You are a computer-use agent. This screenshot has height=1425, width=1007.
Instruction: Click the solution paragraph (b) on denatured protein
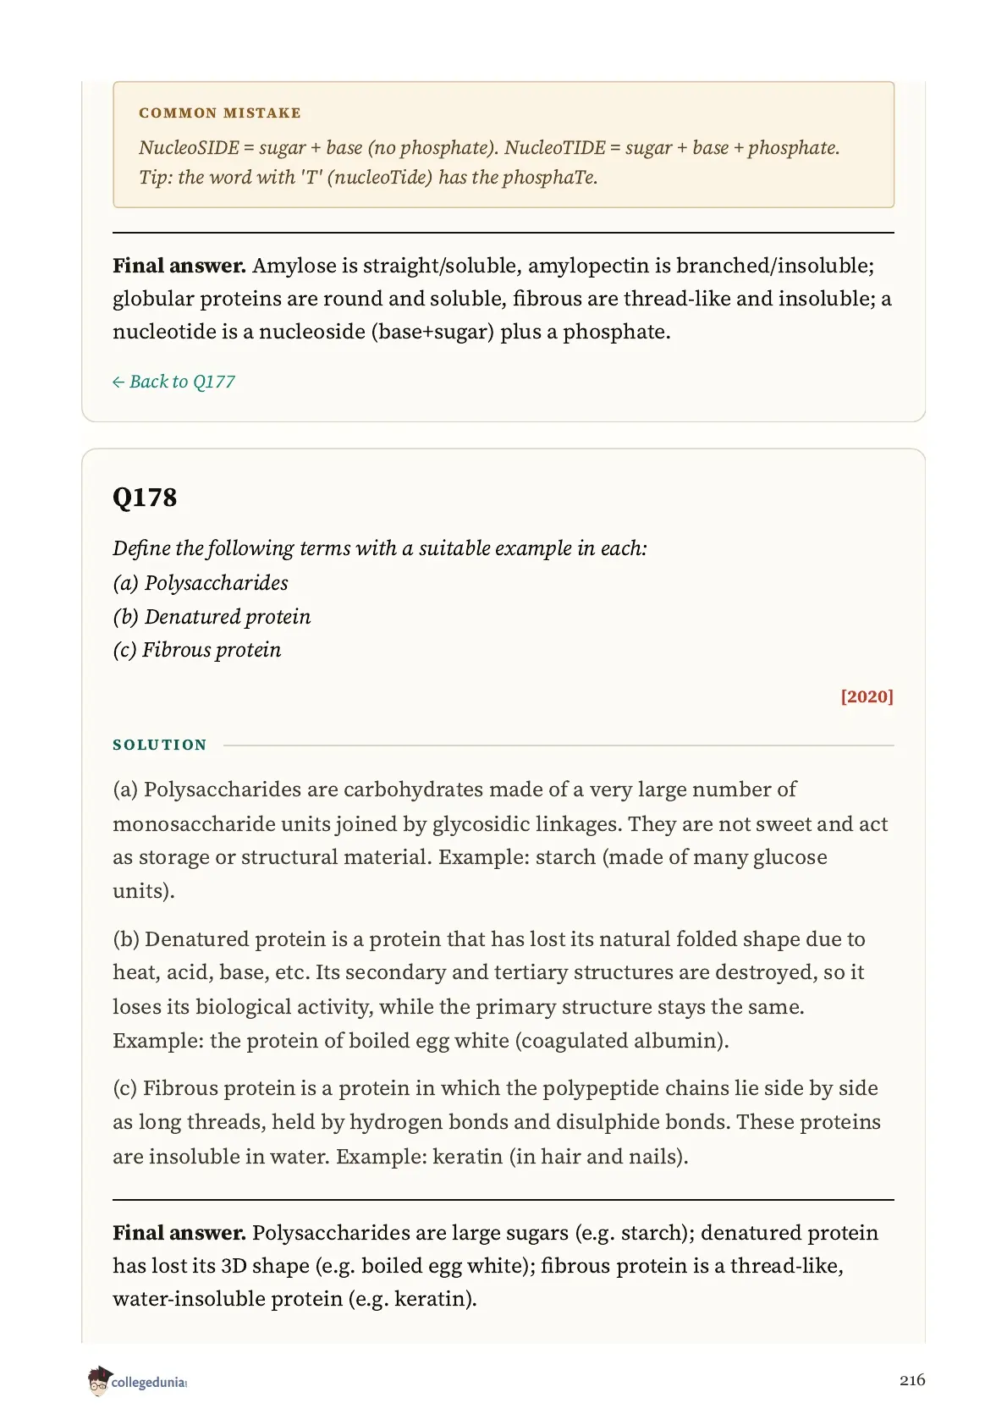(489, 990)
